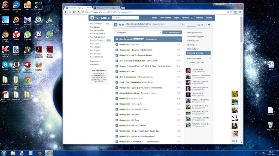Toggle audio status broadcast with megaphone icon
Viewport: 279px width, 156px height.
pos(209,25)
